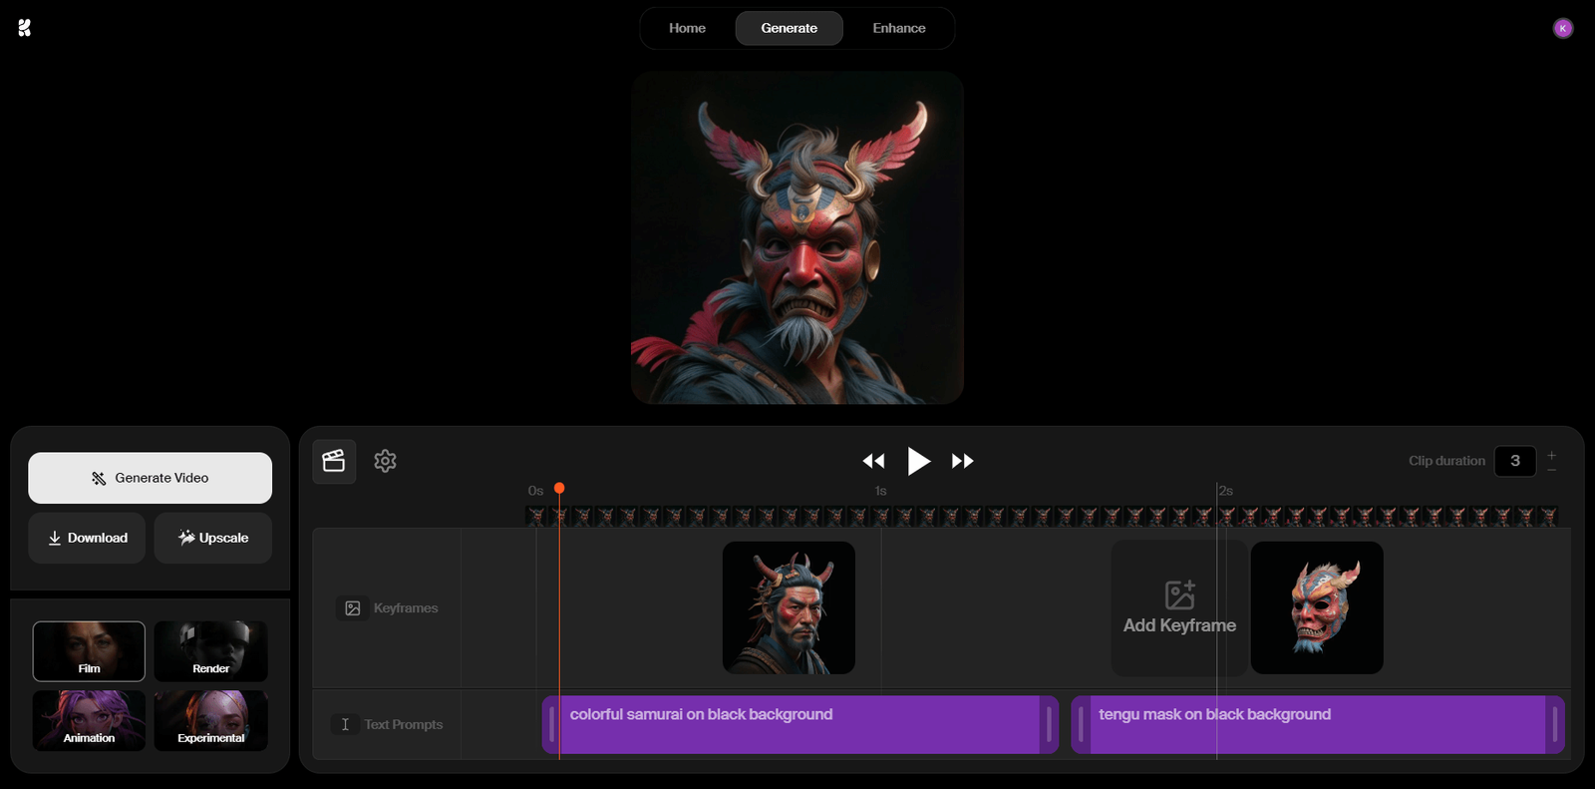Click the Text Prompts track cursor icon
The image size is (1595, 789).
tap(345, 724)
